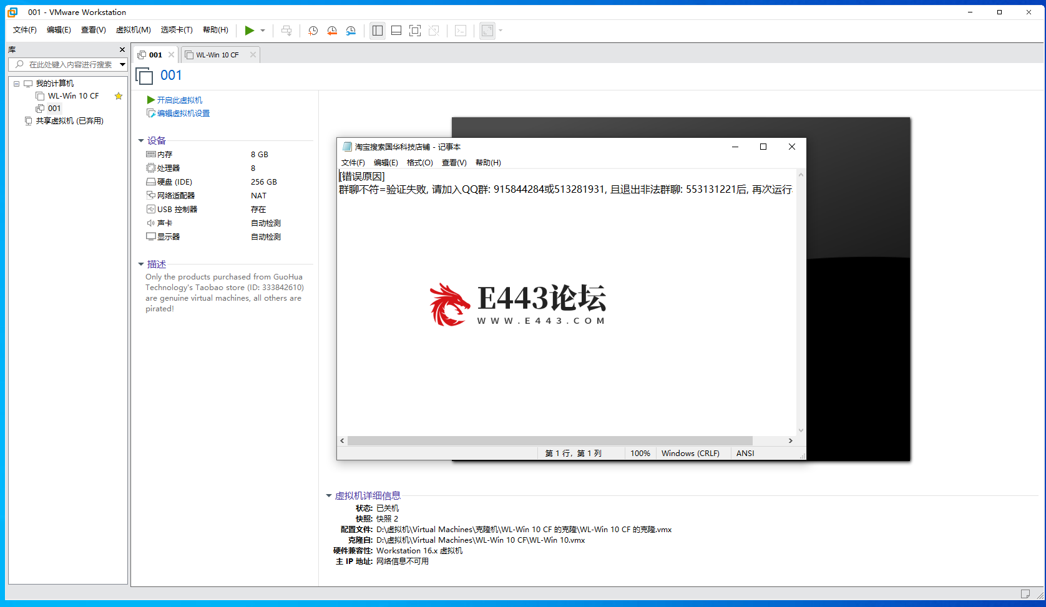Collapse the 设备 section

click(141, 141)
